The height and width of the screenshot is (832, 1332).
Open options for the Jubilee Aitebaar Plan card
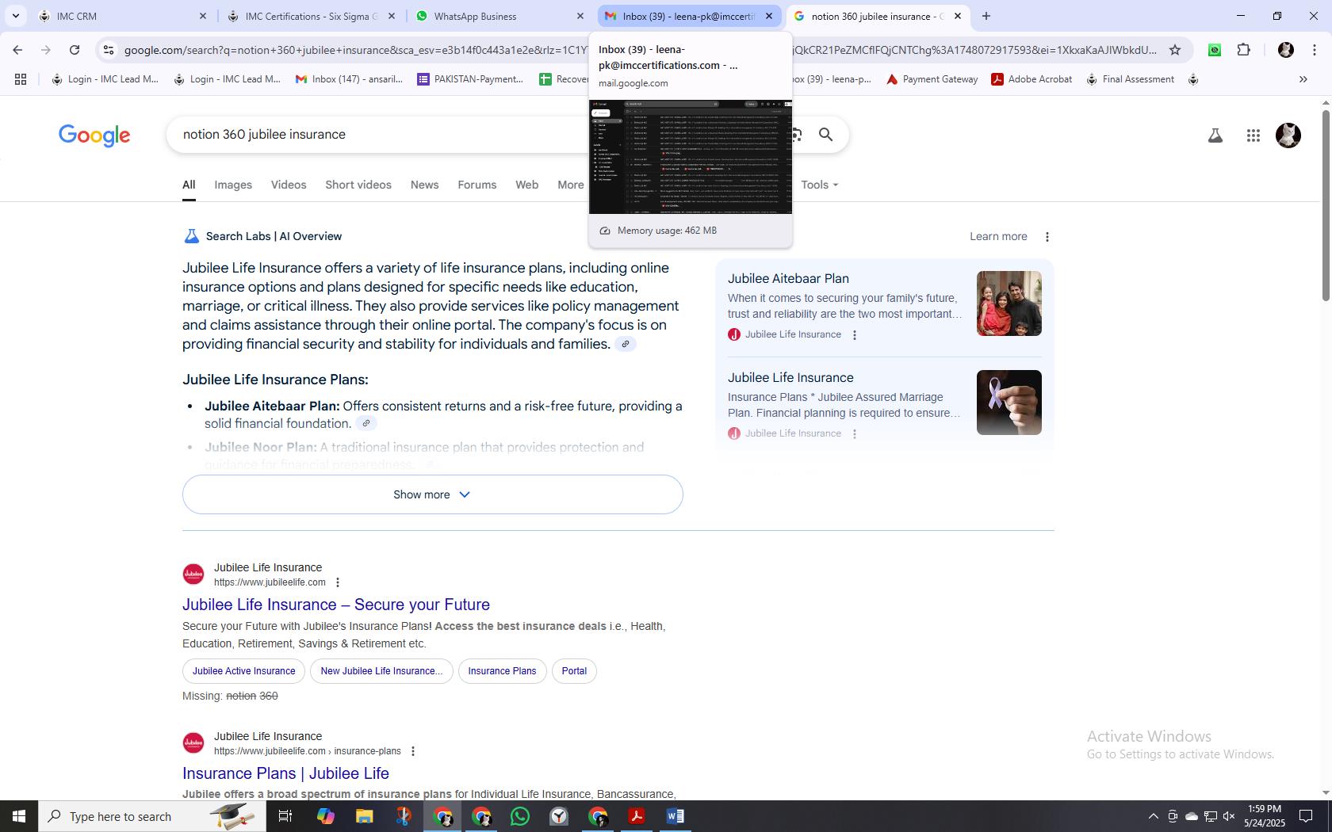tap(854, 335)
